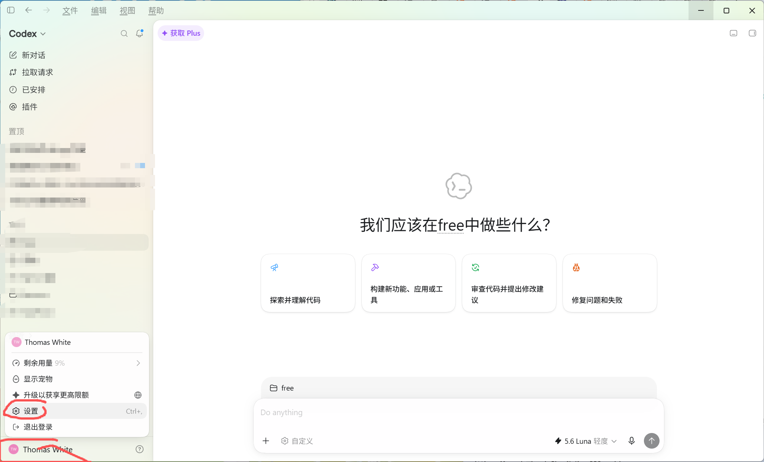Select the 修复问题和失败 card
Image resolution: width=764 pixels, height=462 pixels.
610,283
